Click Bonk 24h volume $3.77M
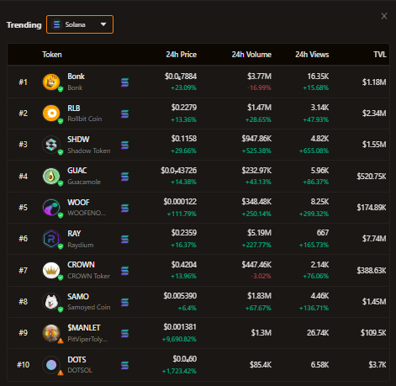This screenshot has height=386, width=396. click(259, 77)
